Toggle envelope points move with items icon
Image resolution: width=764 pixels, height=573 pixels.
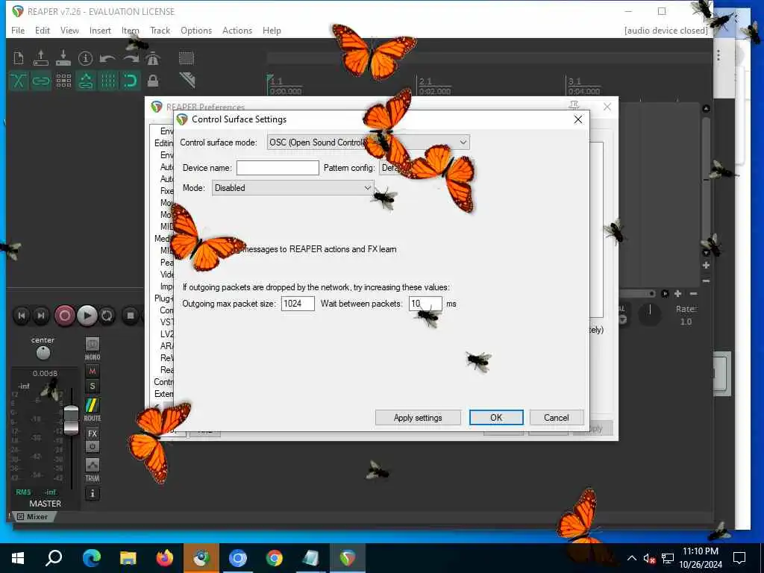tap(86, 81)
